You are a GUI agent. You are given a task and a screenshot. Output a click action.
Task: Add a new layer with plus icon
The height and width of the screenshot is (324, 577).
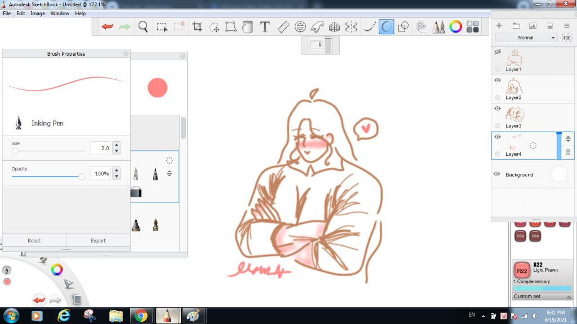[x=499, y=25]
